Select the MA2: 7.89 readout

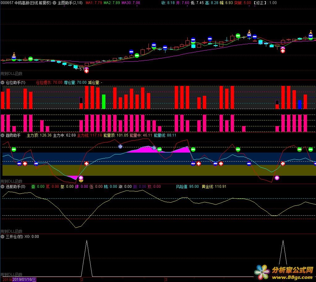pos(112,3)
